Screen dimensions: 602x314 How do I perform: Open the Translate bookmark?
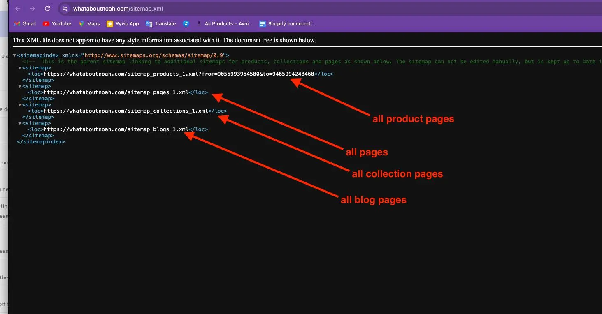pyautogui.click(x=161, y=24)
